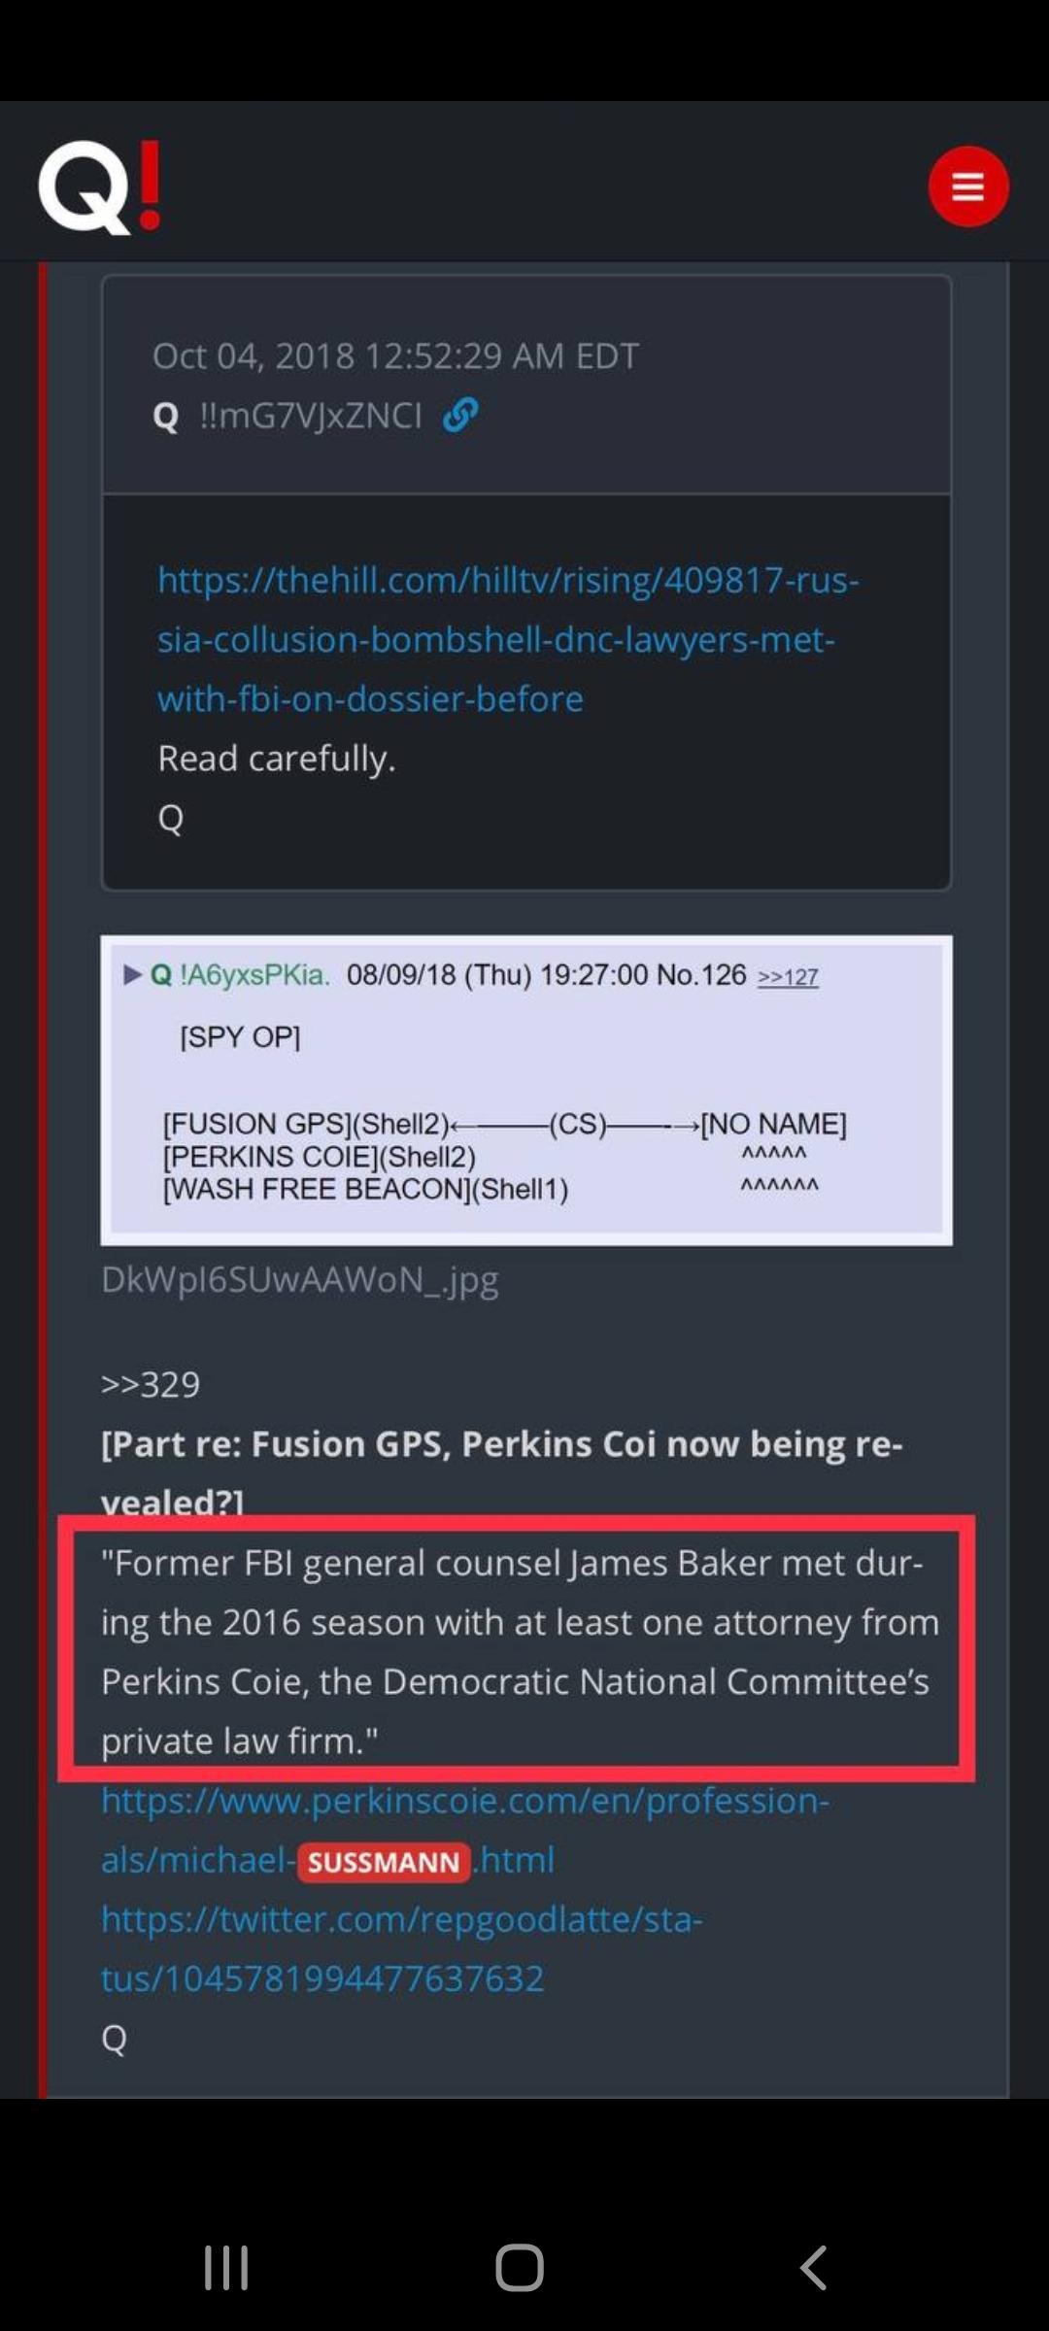This screenshot has width=1049, height=2331.
Task: Tap Android back navigation arrow
Action: 813,2267
